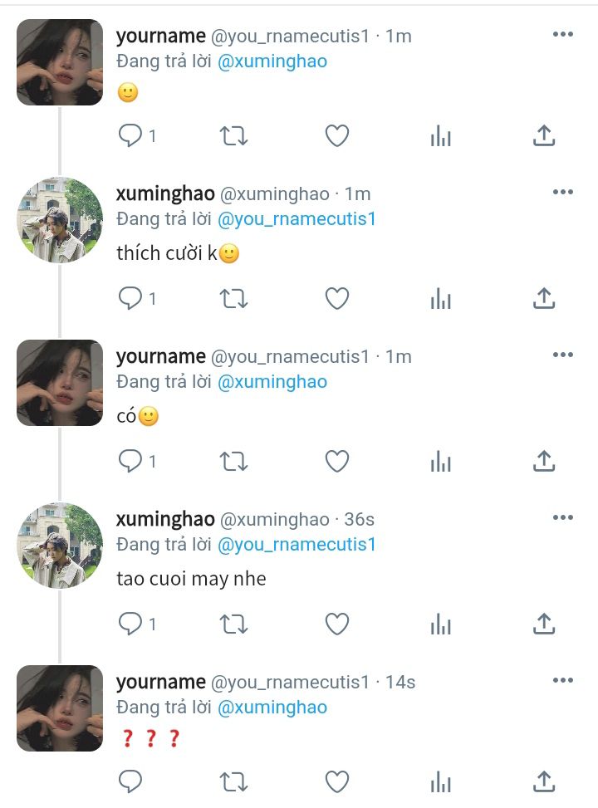Share the "có" tweet
The width and height of the screenshot is (598, 808).
click(x=544, y=461)
